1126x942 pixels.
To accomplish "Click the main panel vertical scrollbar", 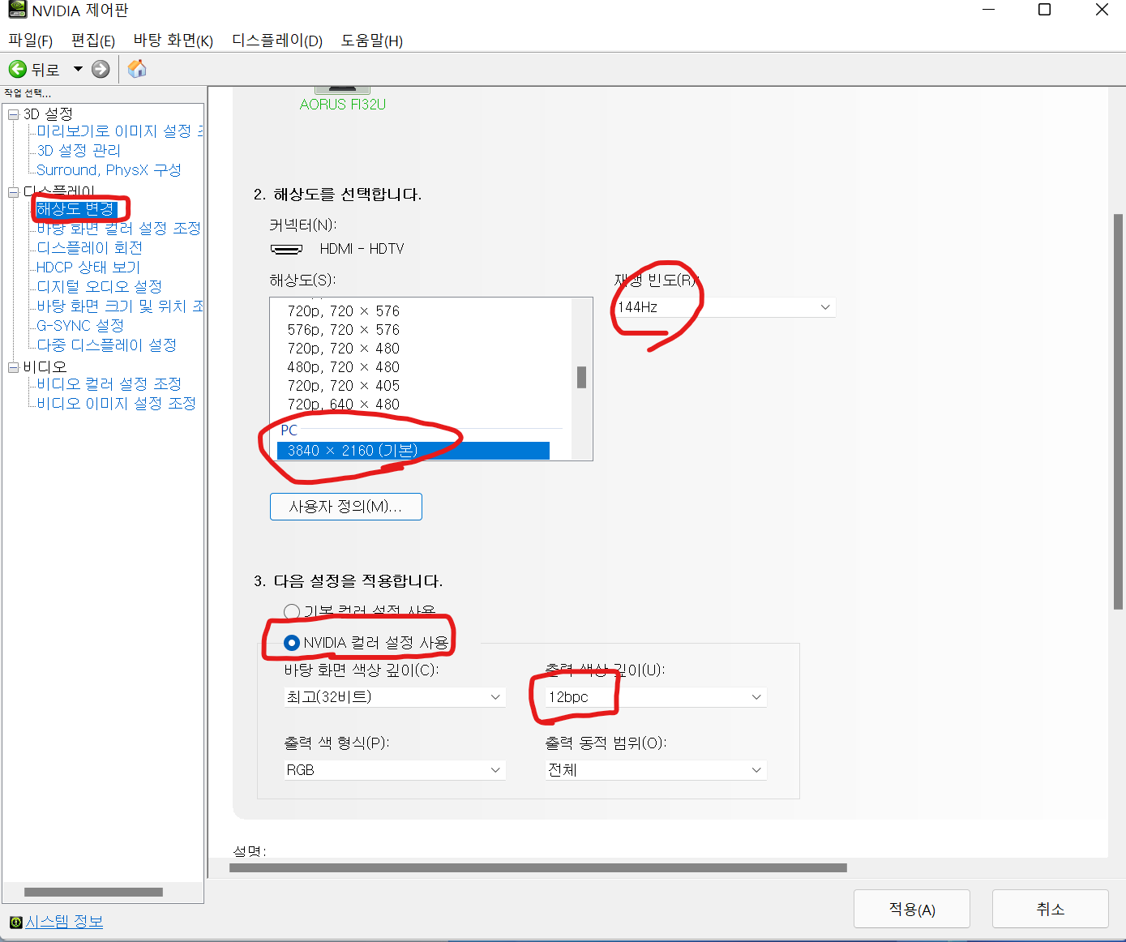I will [1119, 412].
